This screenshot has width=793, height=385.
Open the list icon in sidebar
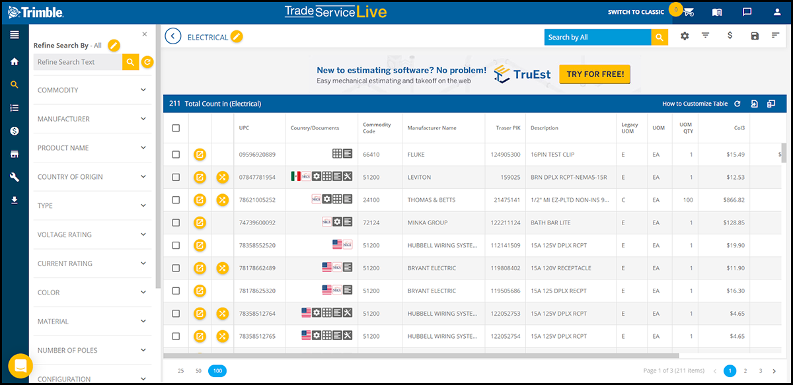pos(14,108)
